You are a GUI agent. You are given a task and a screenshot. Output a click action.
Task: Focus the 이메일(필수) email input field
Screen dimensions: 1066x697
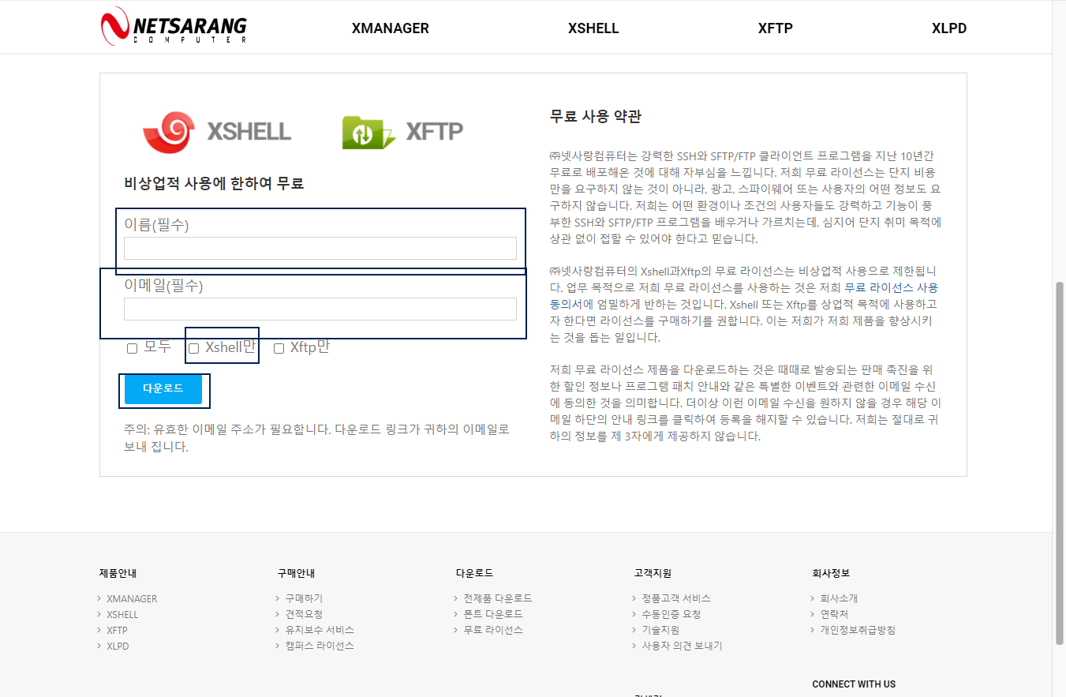coord(320,309)
